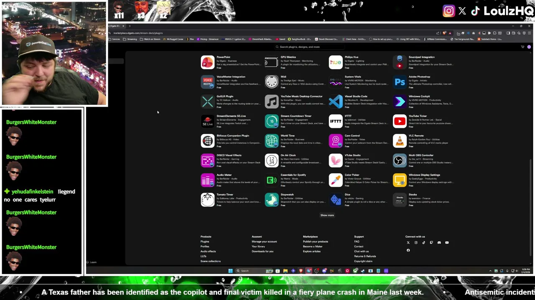Select the GoXLR Plugin icon
Viewport: 535px width, 300px height.
click(207, 101)
